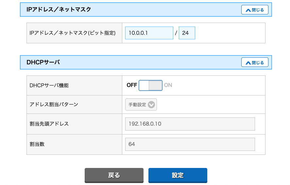The width and height of the screenshot is (290, 185).
Task: Click the 割当数 field showing 64
Action: tap(190, 144)
